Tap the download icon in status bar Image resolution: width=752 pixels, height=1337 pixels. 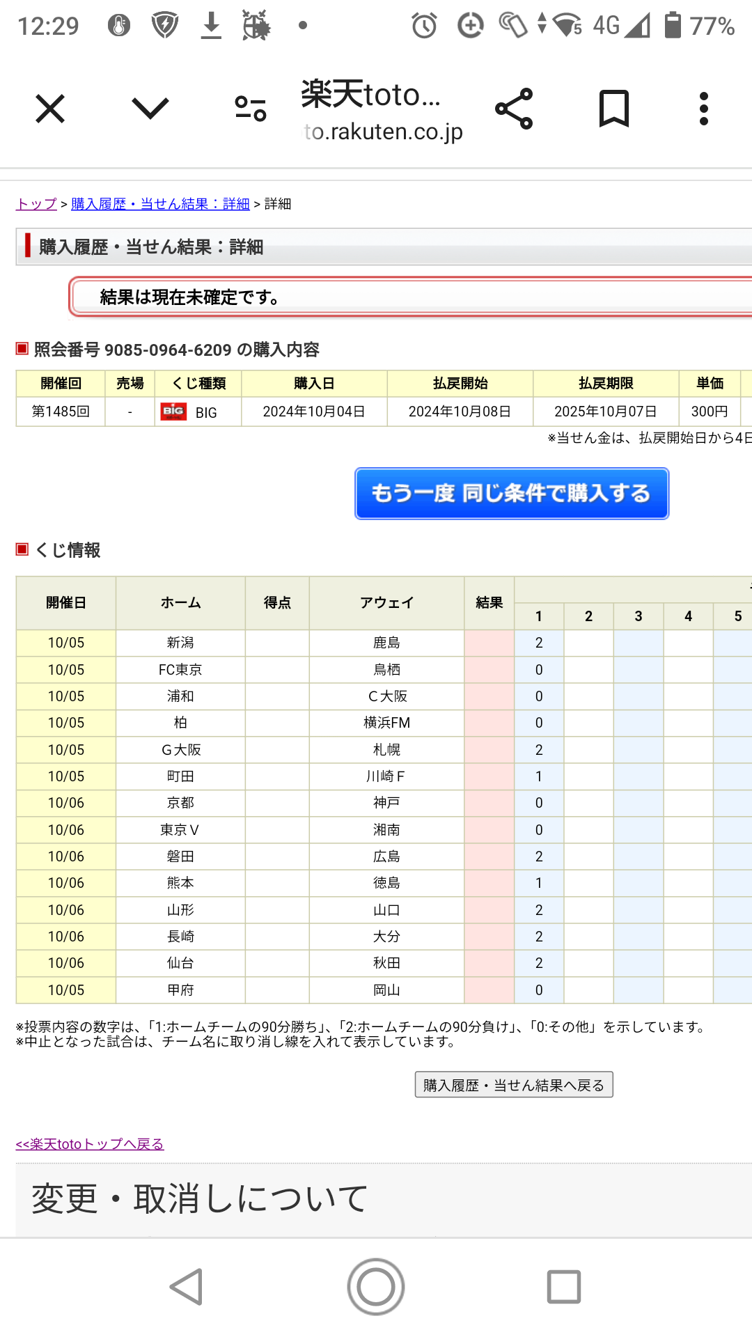coord(211,26)
